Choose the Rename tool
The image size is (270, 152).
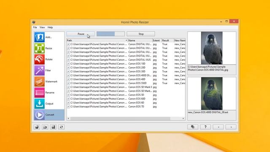[49, 92]
